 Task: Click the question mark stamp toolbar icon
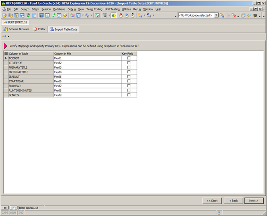click(x=133, y=15)
